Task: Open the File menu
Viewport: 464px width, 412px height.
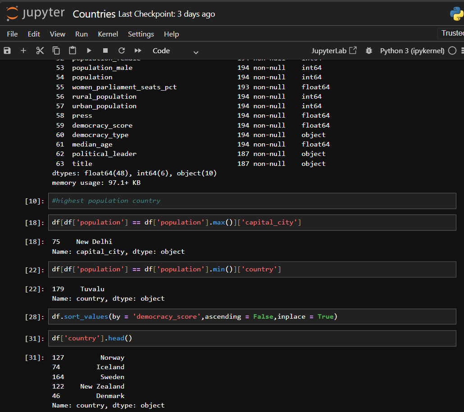Action: (x=12, y=34)
